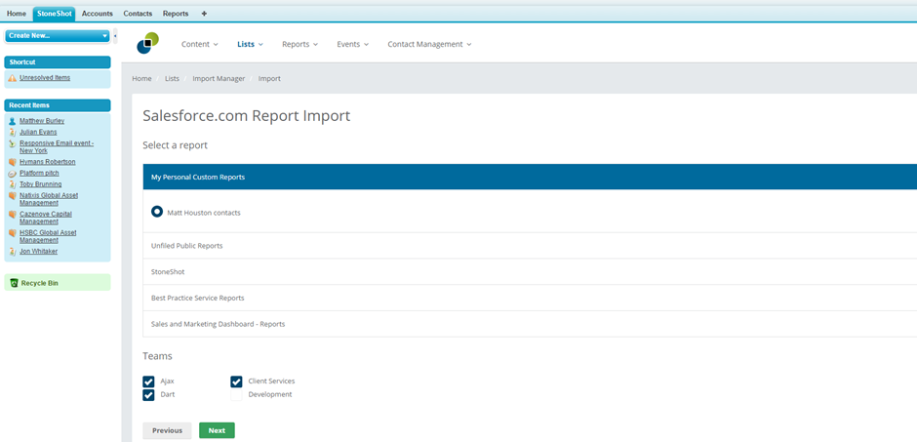Open the Content dropdown menu
The image size is (917, 442).
coord(199,44)
